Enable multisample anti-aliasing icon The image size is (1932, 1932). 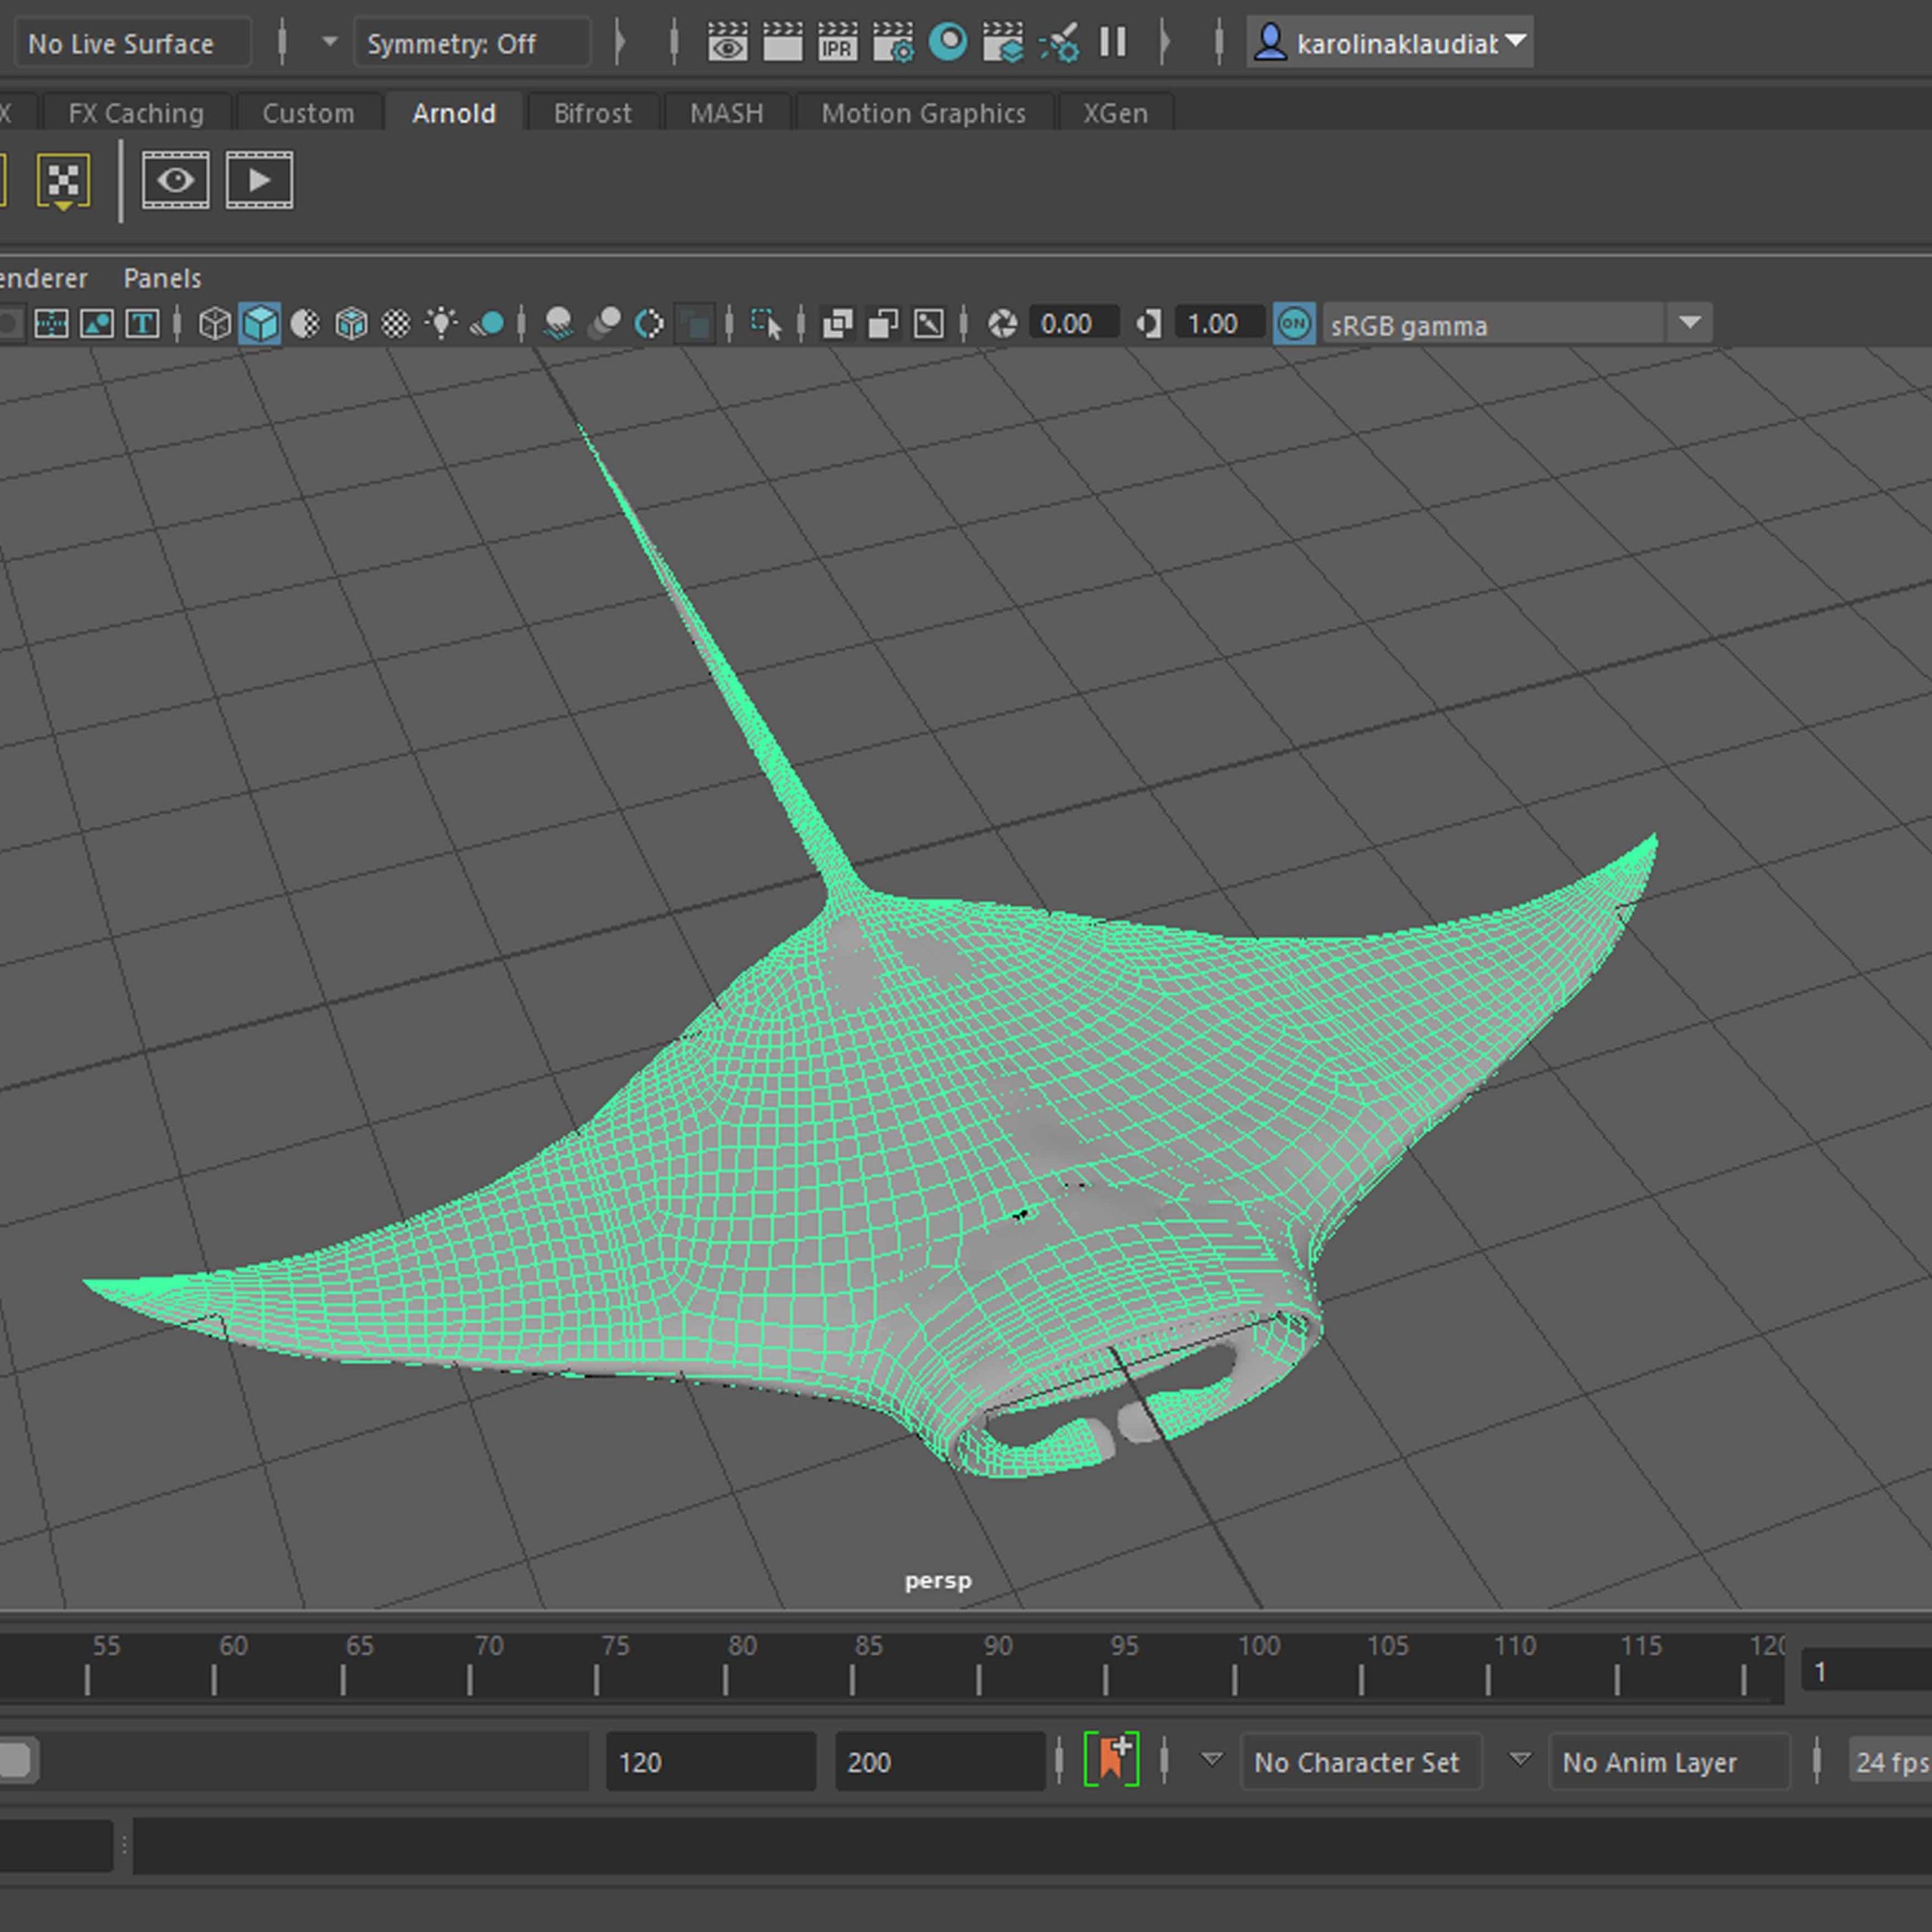coord(649,324)
